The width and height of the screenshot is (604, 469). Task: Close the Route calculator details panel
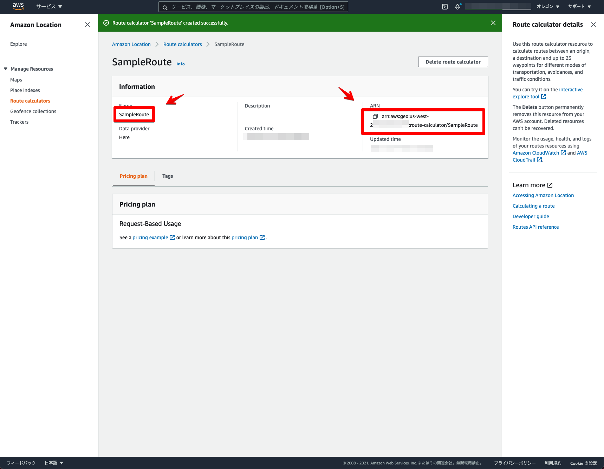[x=593, y=25]
